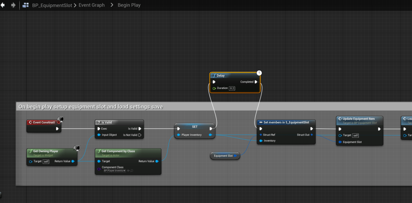Screen dimensions: 412x203
Task: Click the monitor icon on Event Construct node
Action: pos(61,119)
